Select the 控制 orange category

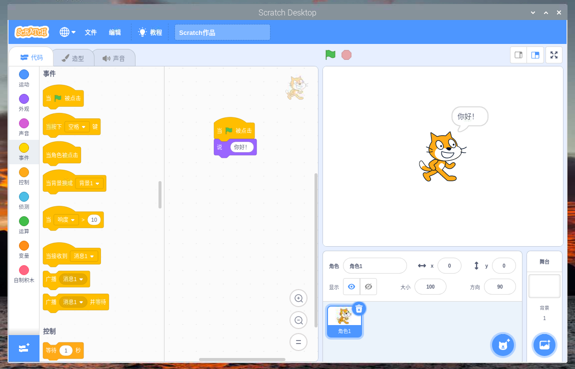click(24, 176)
